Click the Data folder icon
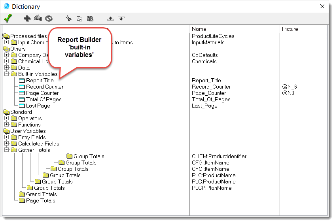Viewport: 335px width, 223px height. click(14, 68)
